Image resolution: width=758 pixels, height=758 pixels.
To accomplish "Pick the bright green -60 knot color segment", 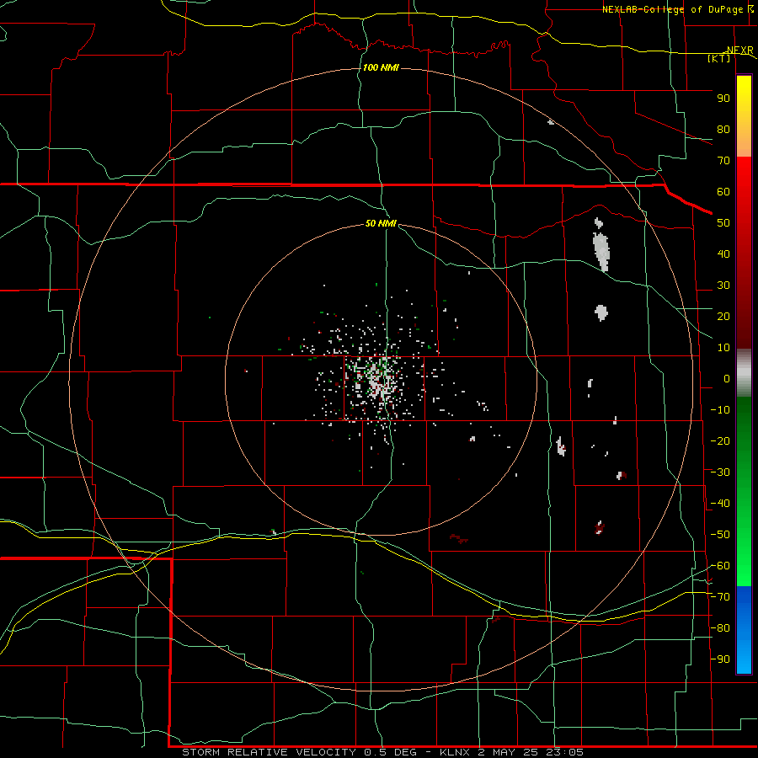I will [744, 566].
